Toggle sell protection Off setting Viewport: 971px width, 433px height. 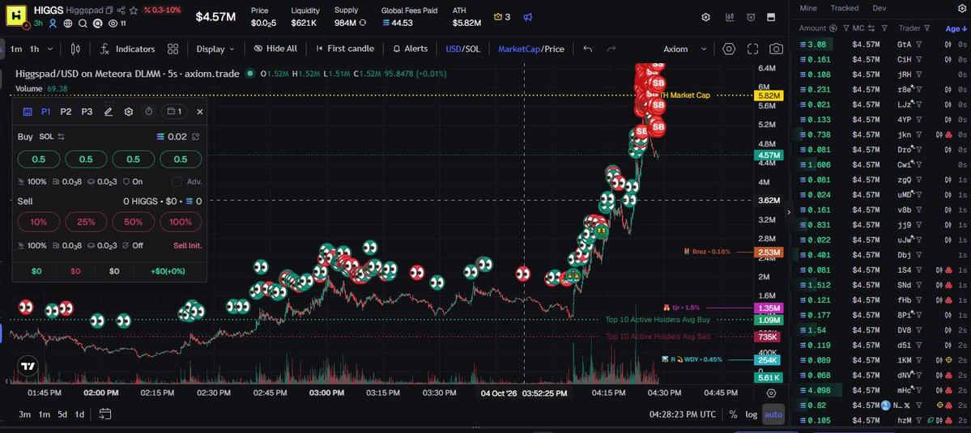(x=133, y=245)
